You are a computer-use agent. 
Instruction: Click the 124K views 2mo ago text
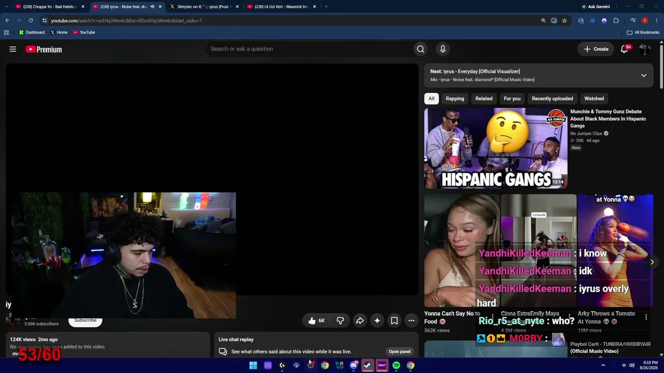pos(34,339)
